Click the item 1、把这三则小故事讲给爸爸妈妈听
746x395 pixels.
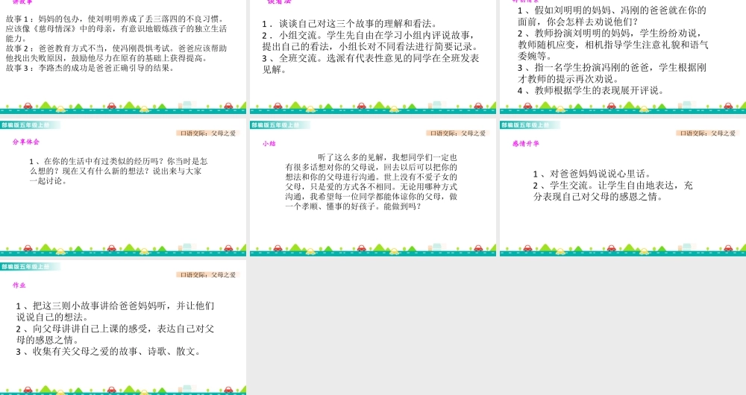(x=115, y=312)
